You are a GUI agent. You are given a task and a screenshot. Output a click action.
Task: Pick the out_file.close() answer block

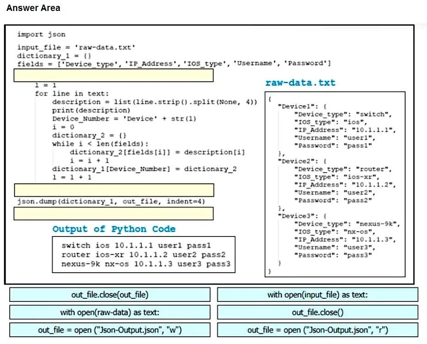[318, 312]
